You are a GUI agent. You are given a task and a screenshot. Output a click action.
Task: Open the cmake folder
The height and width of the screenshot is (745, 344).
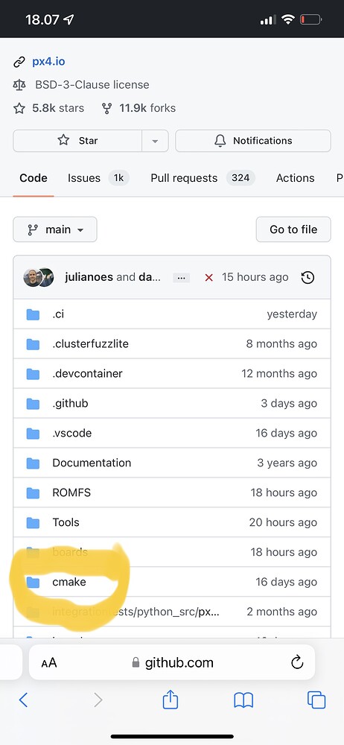(69, 582)
